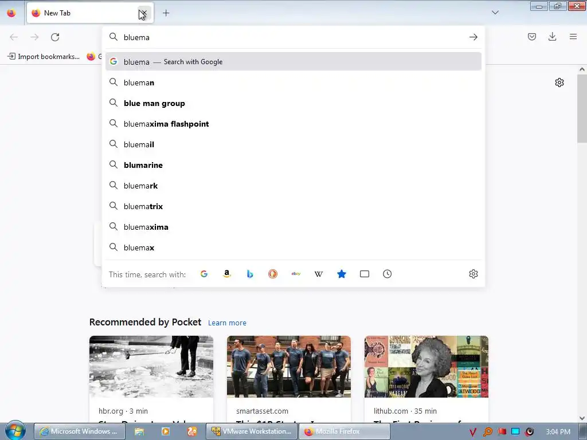Choose the bluemax suggestion
The image size is (587, 440).
click(x=293, y=247)
